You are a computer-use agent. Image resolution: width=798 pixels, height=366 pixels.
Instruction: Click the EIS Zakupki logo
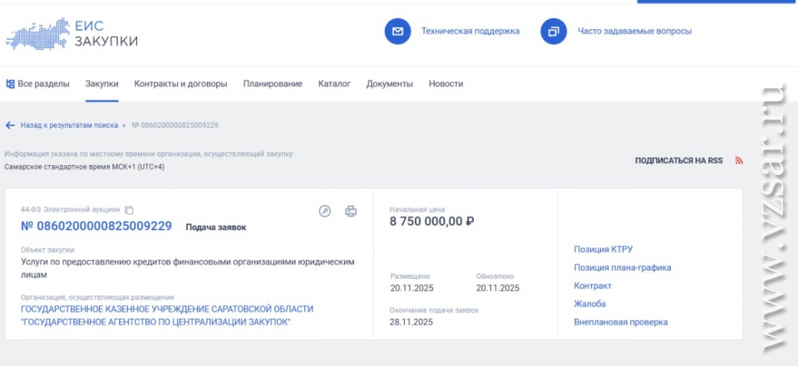click(71, 32)
